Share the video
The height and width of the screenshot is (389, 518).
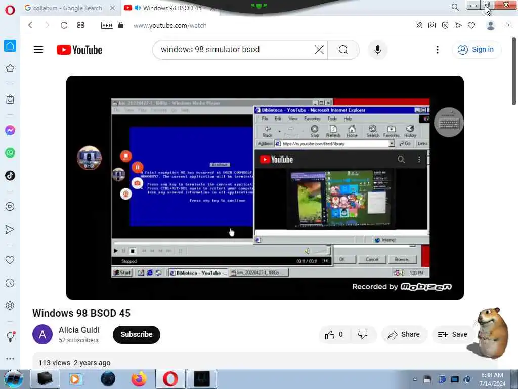coord(404,335)
